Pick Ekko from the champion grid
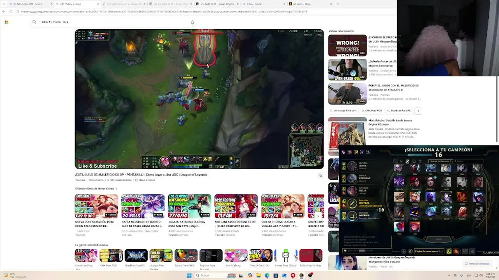This screenshot has width=499, height=280. click(x=415, y=168)
